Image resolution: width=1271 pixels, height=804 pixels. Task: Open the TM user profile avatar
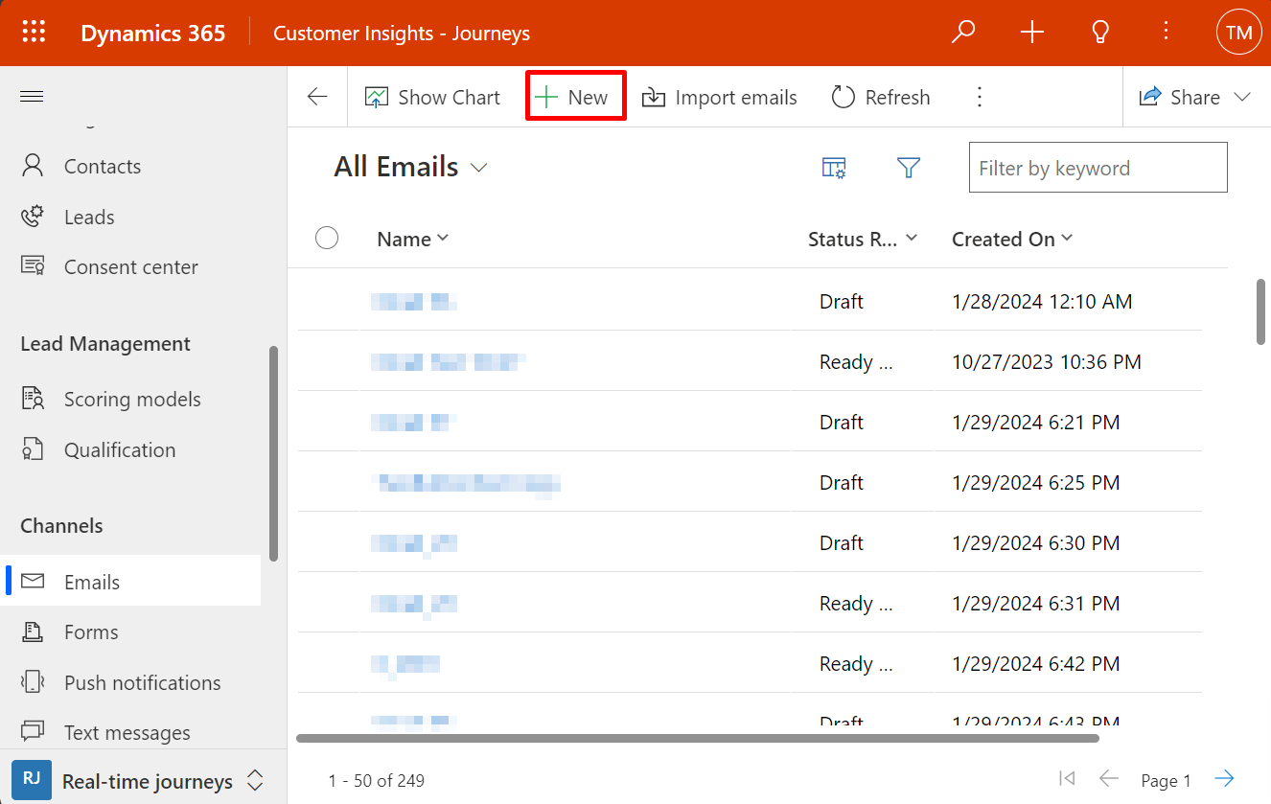click(1238, 33)
